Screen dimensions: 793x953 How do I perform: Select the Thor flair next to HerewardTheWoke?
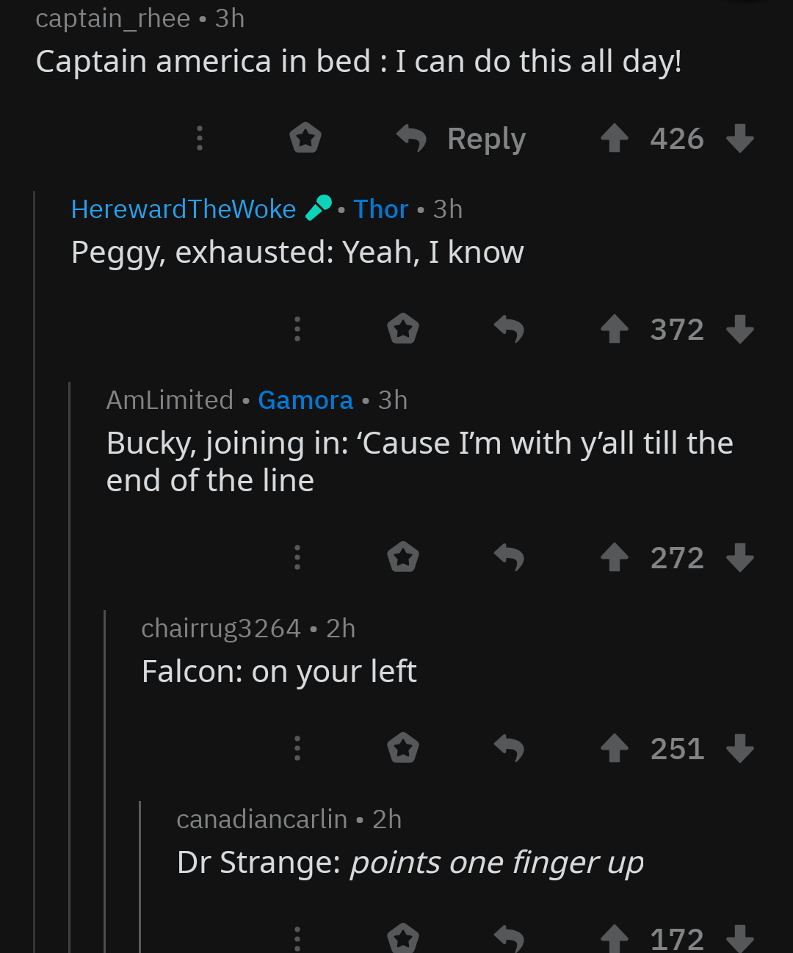381,209
